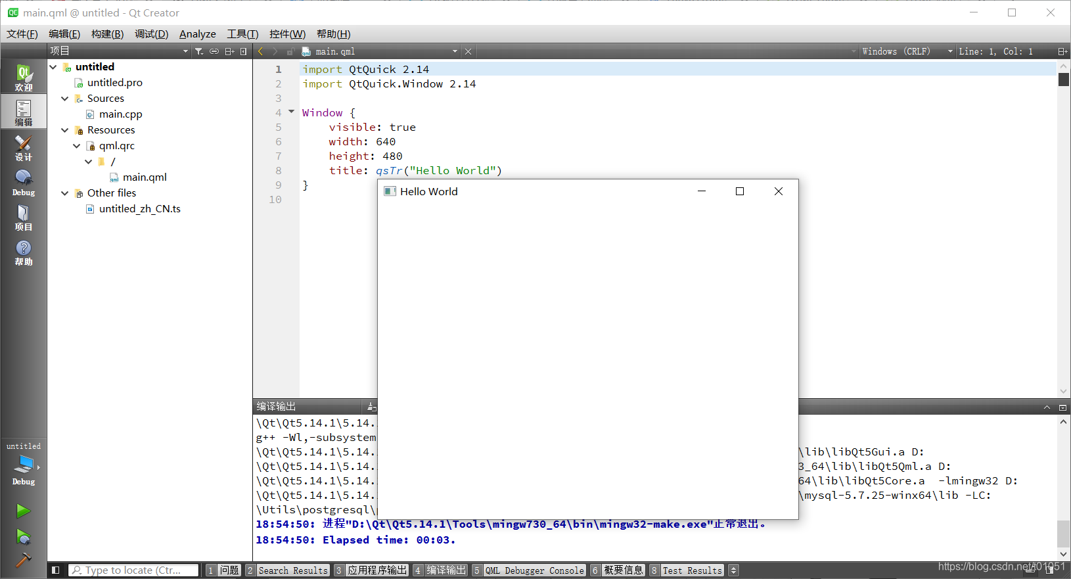This screenshot has width=1071, height=579.
Task: Maximize the Hello World window
Action: point(740,191)
